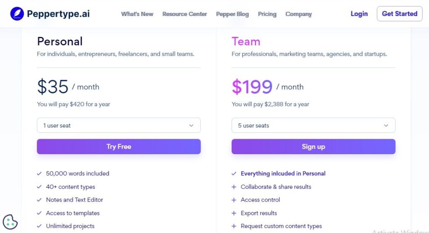429x233 pixels.
Task: Click the plus icon next to Export results
Action: point(234,213)
